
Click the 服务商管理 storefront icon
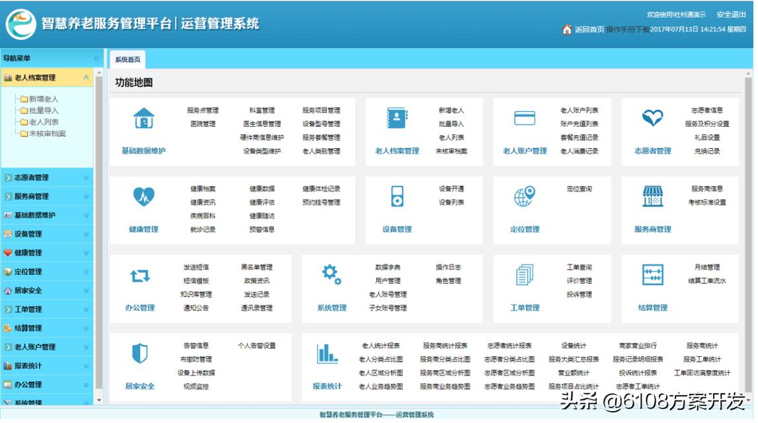(x=654, y=197)
